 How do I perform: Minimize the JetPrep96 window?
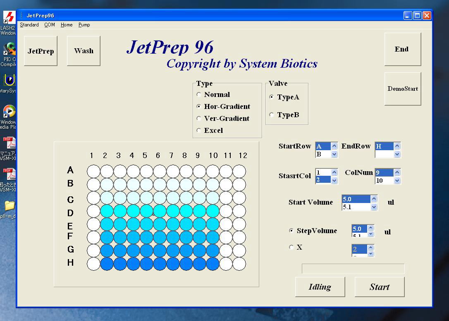point(408,15)
